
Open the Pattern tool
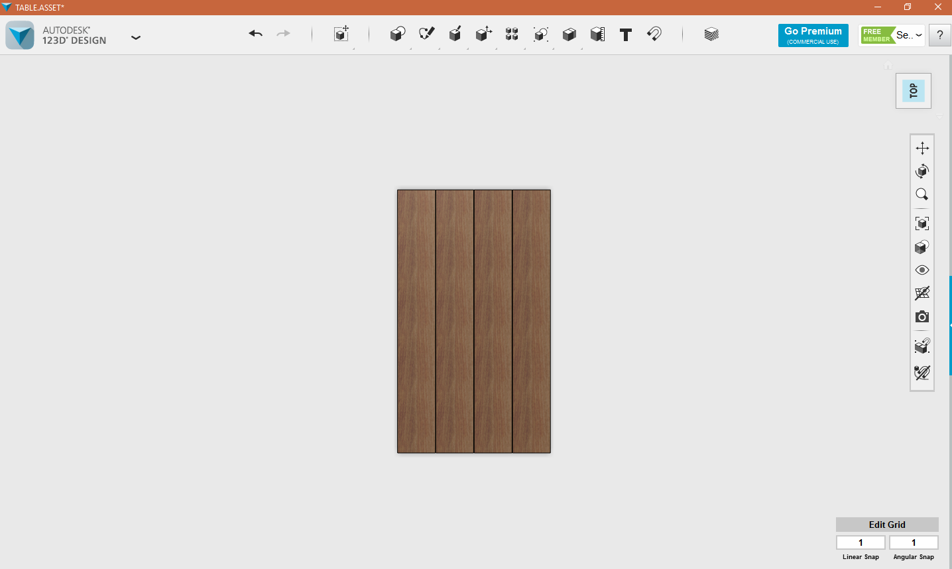pyautogui.click(x=512, y=34)
